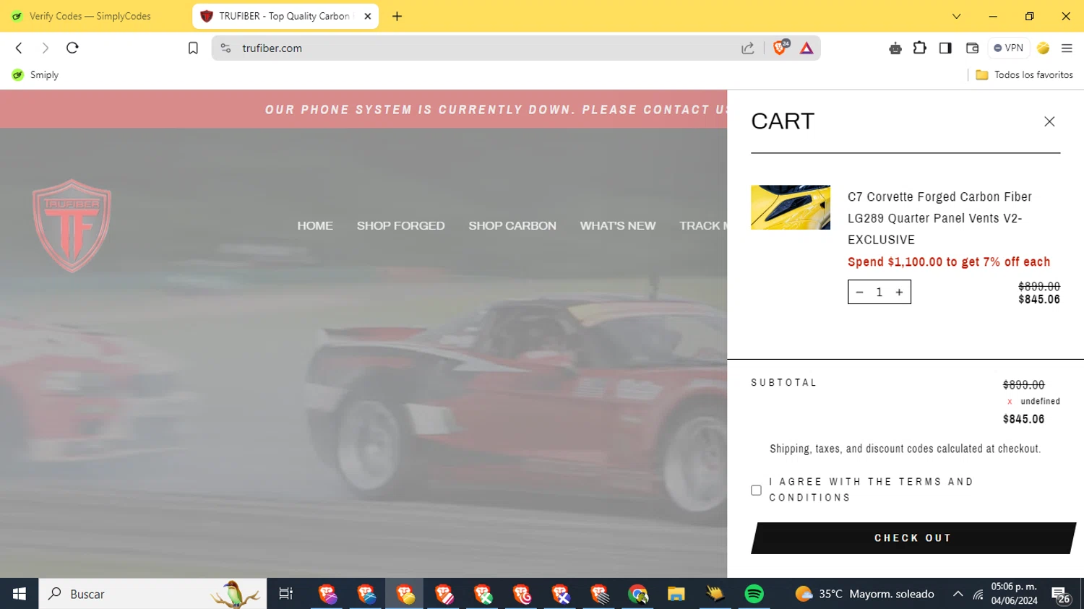Open the Windows Start menu
1084x609 pixels.
pos(20,594)
